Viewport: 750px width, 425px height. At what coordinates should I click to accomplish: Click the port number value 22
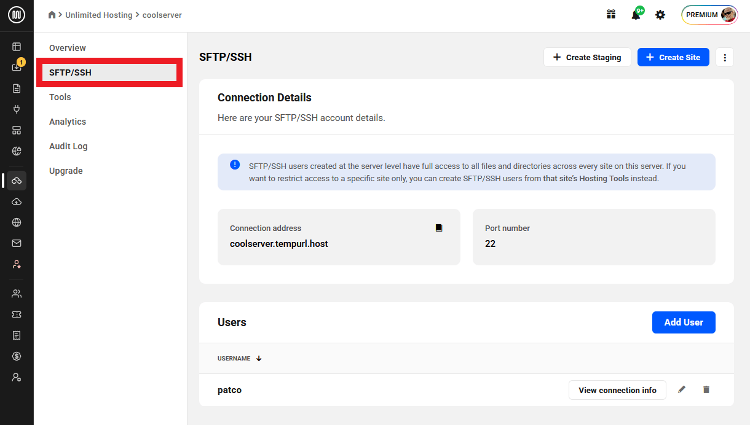coord(490,244)
